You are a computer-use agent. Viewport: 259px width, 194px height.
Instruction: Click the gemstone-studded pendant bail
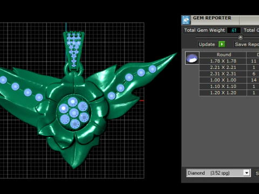(74, 51)
